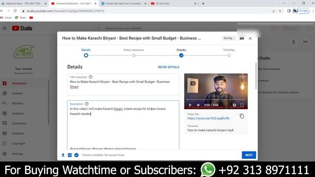
Task: Click the checks complete checkmark icon
Action: [x=76, y=155]
